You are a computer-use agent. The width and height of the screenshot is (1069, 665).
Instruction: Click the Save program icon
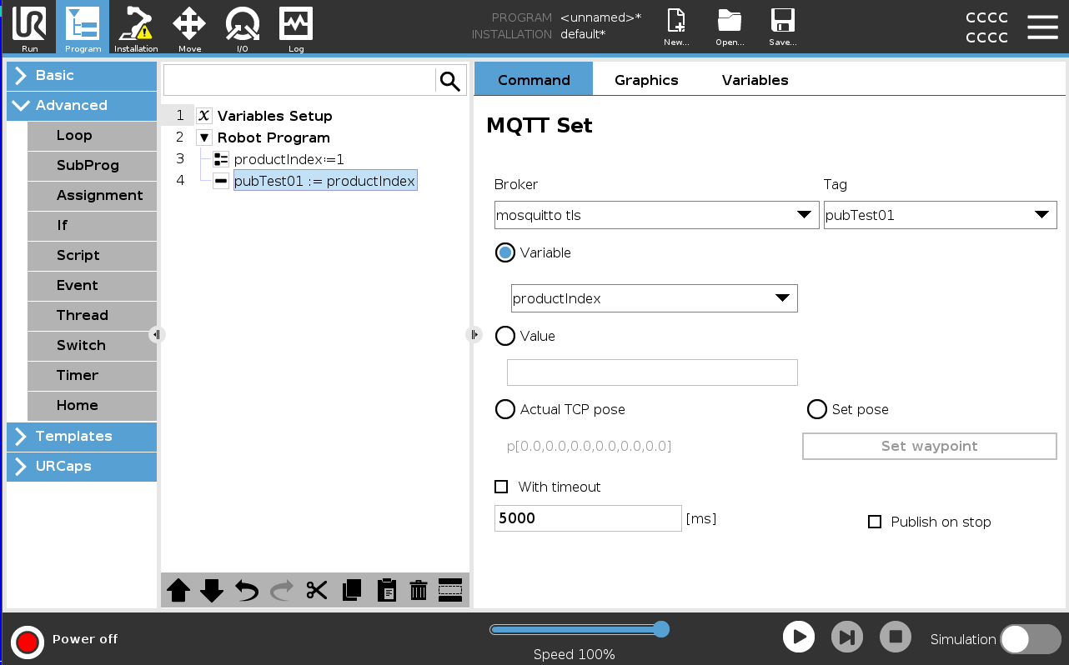[782, 27]
